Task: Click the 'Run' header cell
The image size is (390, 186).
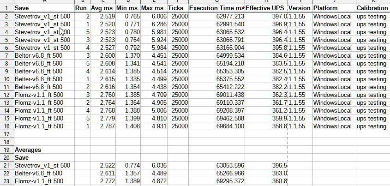Action: click(x=82, y=8)
